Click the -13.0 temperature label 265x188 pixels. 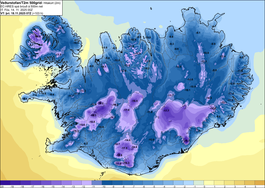127,65
